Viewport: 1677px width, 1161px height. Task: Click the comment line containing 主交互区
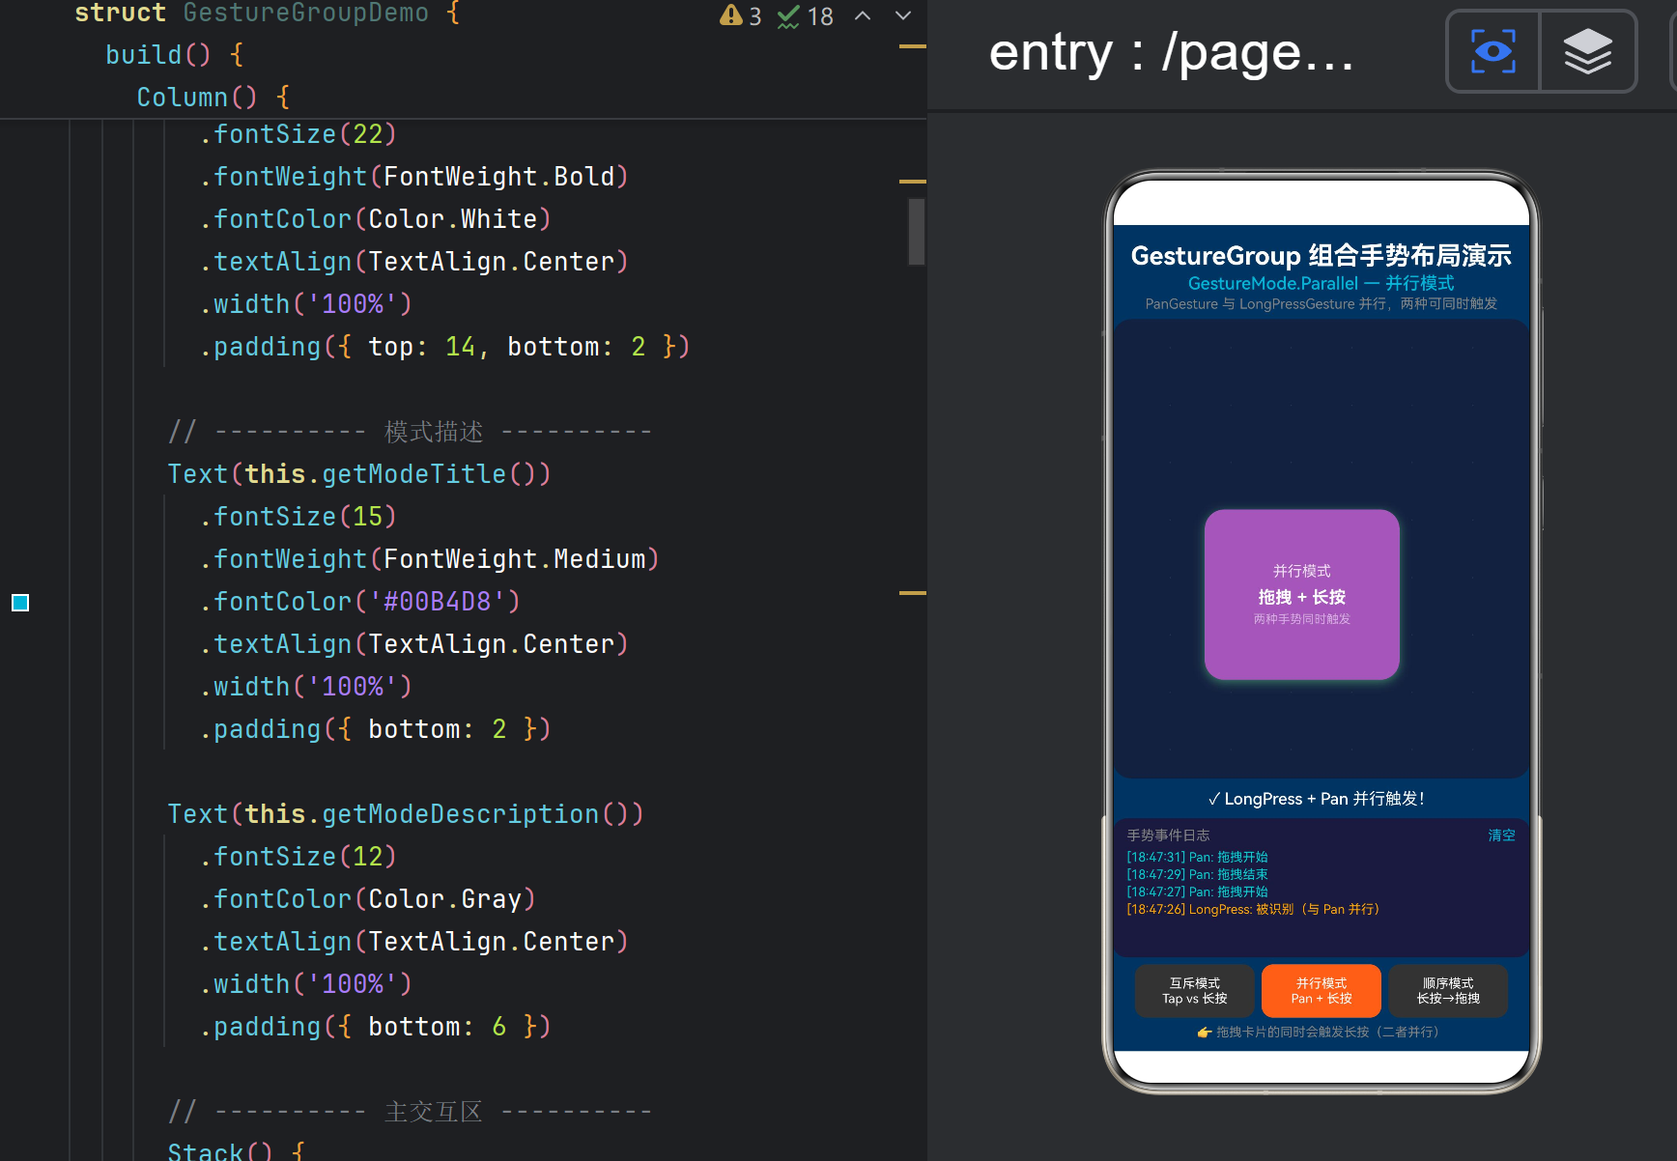[411, 1112]
